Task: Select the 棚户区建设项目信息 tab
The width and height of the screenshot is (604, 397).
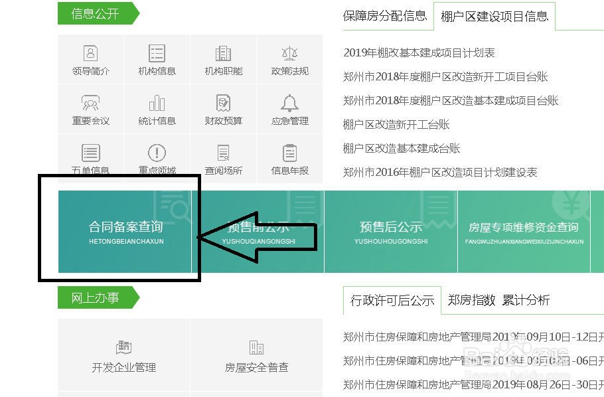Action: click(x=495, y=16)
